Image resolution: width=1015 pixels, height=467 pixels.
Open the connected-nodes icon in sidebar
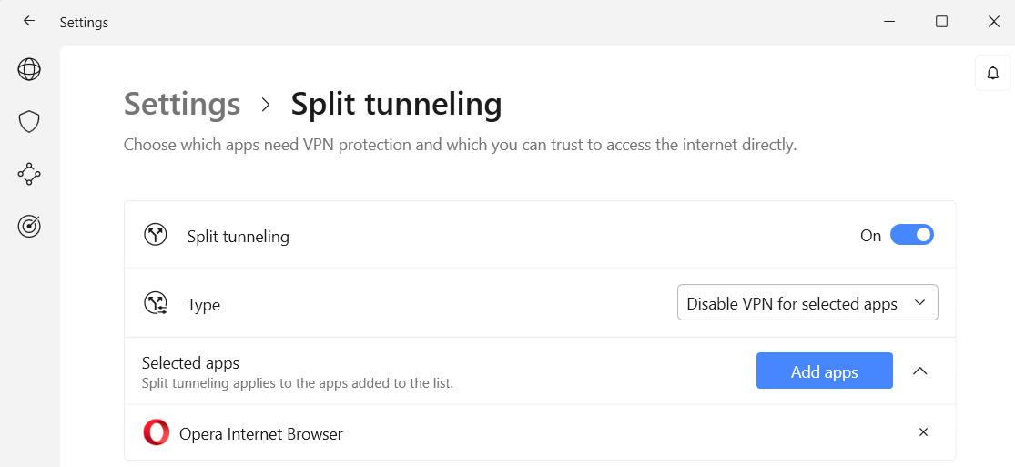tap(29, 174)
